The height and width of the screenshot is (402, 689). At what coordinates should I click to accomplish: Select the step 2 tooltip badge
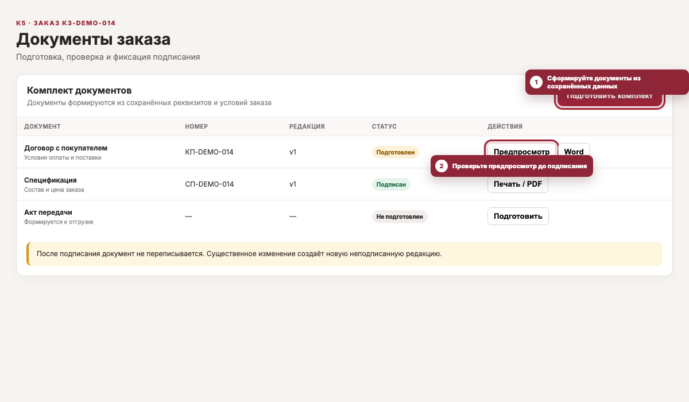442,167
